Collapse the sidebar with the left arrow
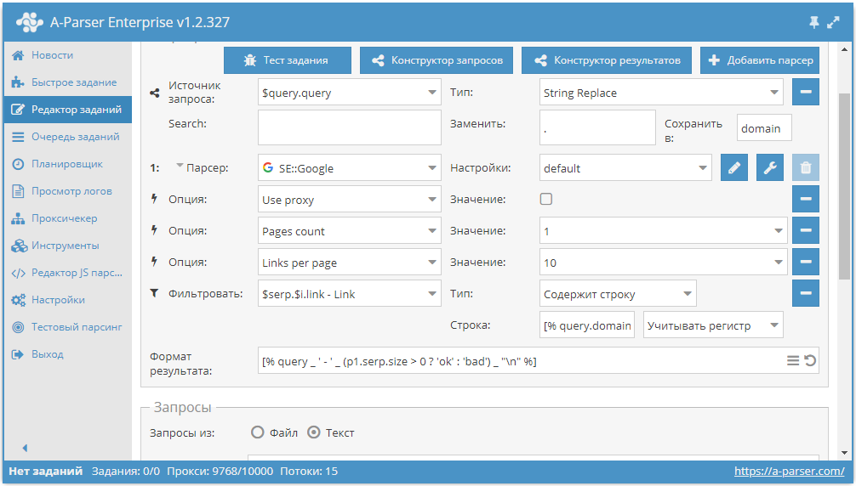Image resolution: width=856 pixels, height=486 pixels. coord(25,448)
